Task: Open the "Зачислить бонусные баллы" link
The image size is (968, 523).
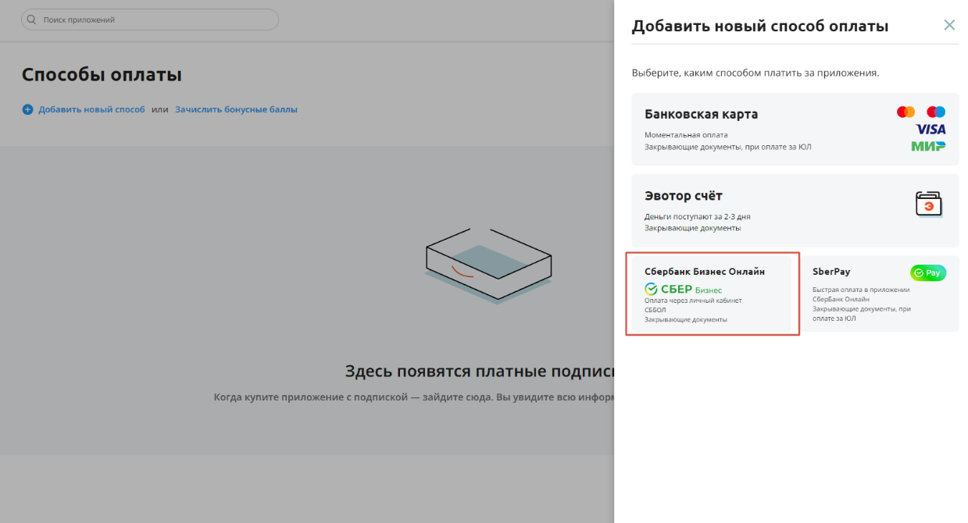Action: click(236, 110)
